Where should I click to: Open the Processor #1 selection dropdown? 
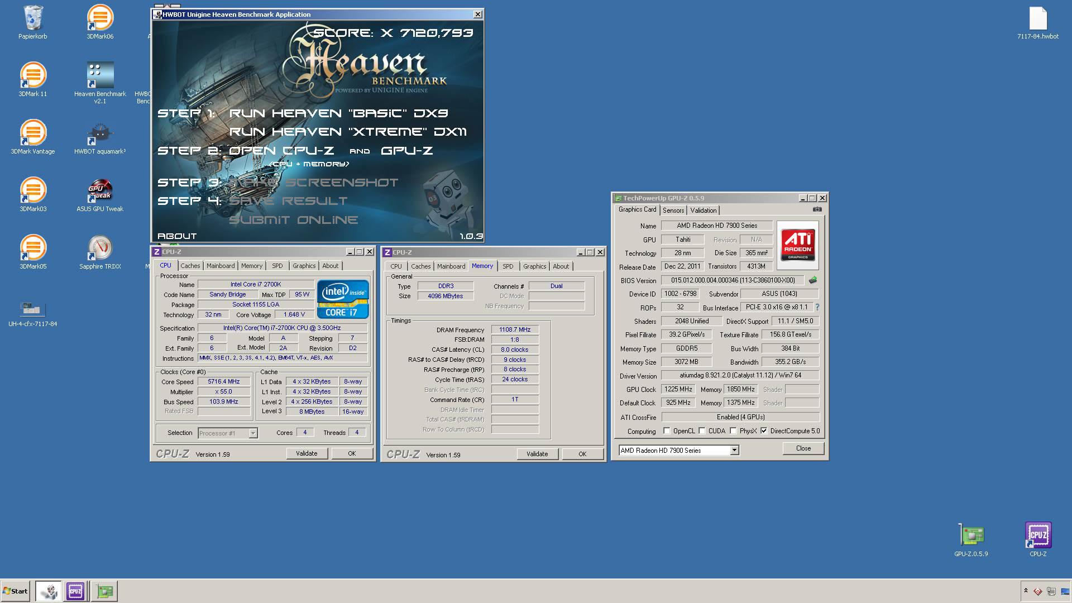click(x=253, y=433)
